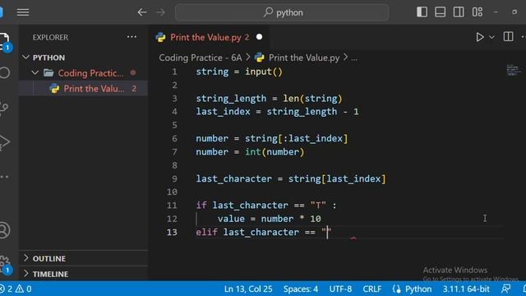
Task: Go forward with the right arrow
Action: click(161, 12)
